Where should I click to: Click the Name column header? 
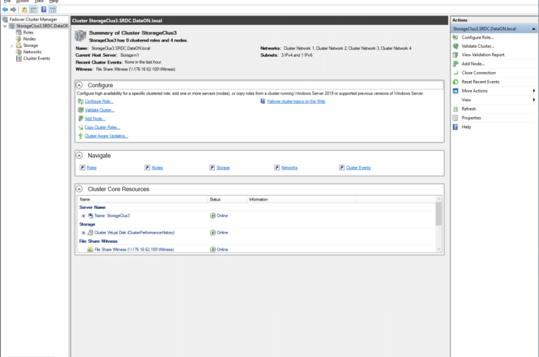(x=142, y=199)
